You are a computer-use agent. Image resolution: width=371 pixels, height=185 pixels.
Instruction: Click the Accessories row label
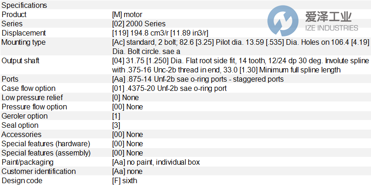coord(20,135)
